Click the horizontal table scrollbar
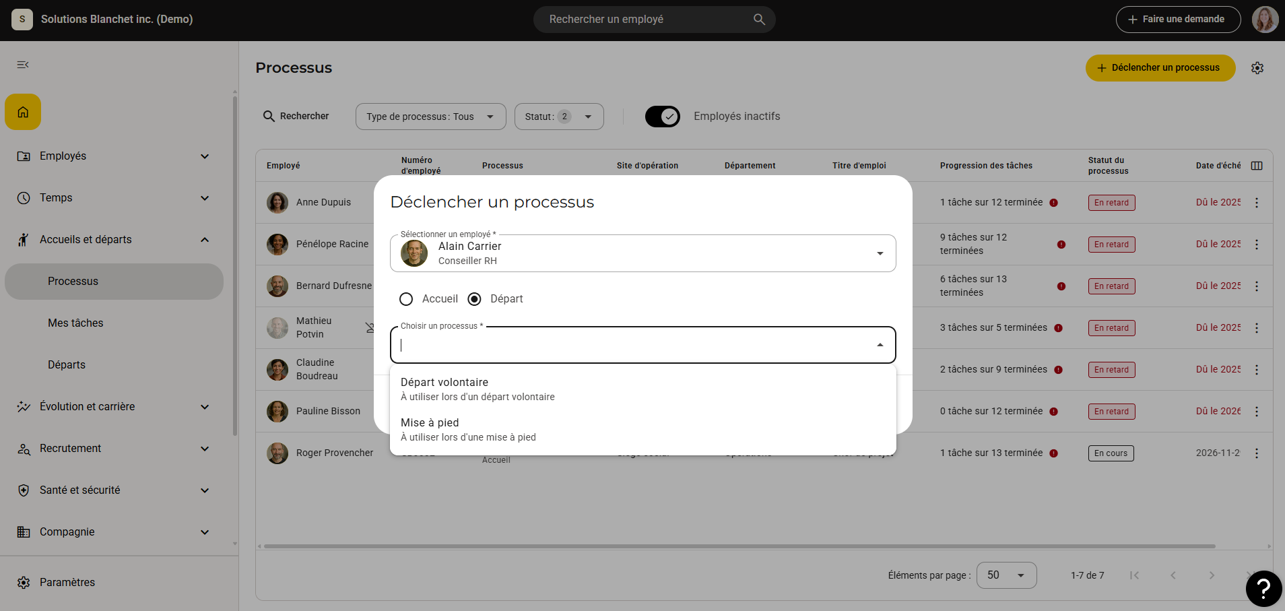The width and height of the screenshot is (1285, 611). point(739,546)
